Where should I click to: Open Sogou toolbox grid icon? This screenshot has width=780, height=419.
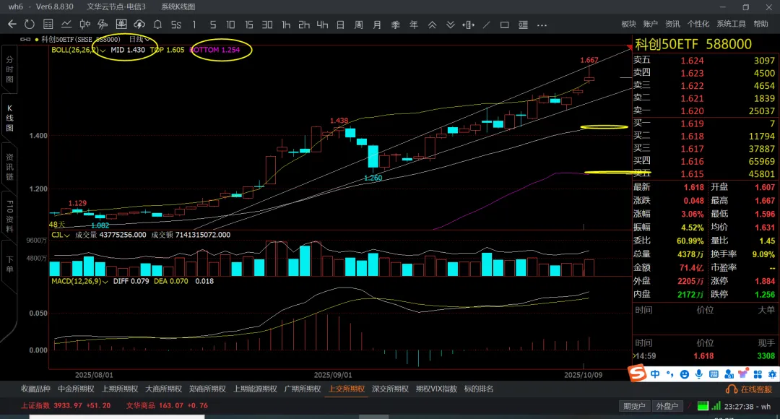pyautogui.click(x=758, y=374)
